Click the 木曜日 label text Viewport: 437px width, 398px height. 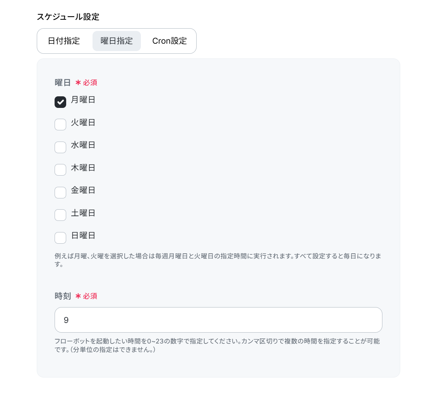tap(83, 167)
